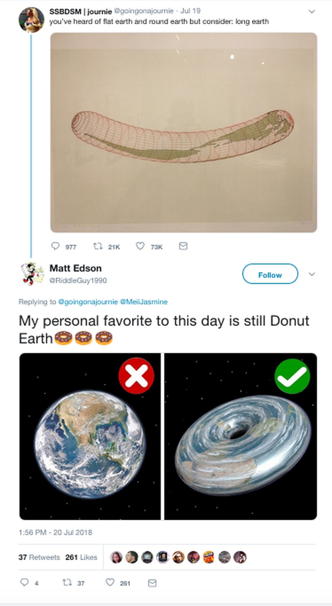This screenshot has height=606, width=332.
Task: View the 261 Likes list
Action: tap(81, 557)
